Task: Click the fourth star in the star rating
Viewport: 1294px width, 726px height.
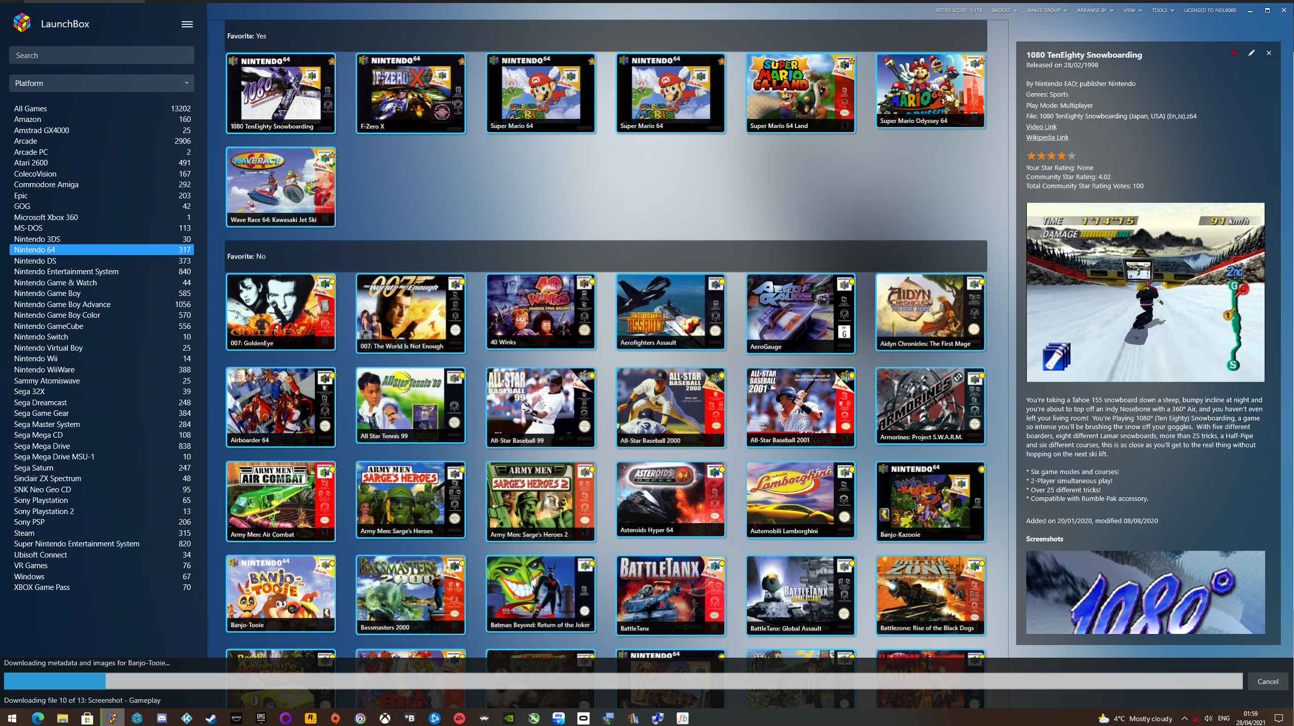Action: coord(1061,156)
